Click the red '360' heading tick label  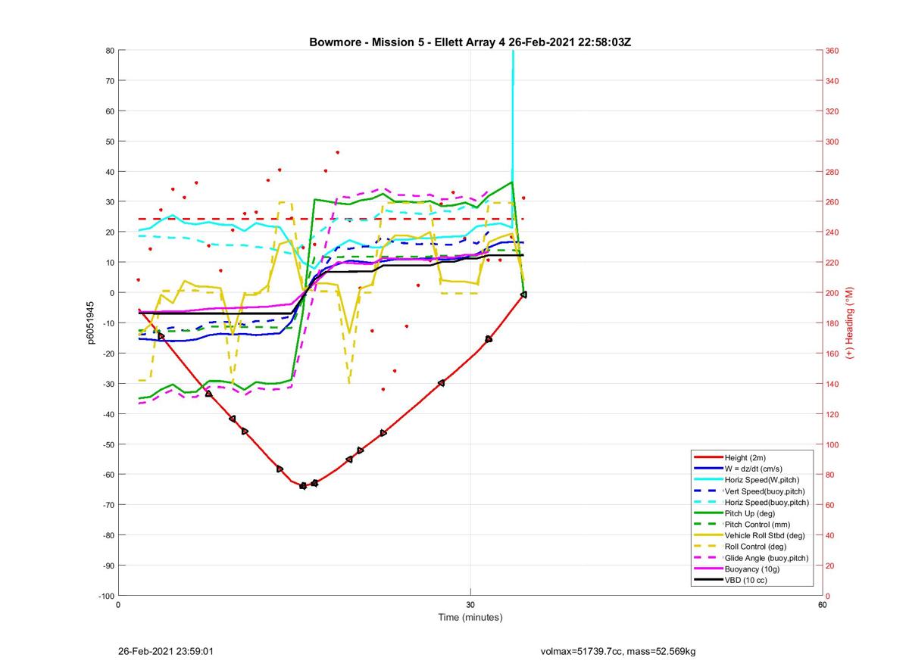[x=832, y=51]
